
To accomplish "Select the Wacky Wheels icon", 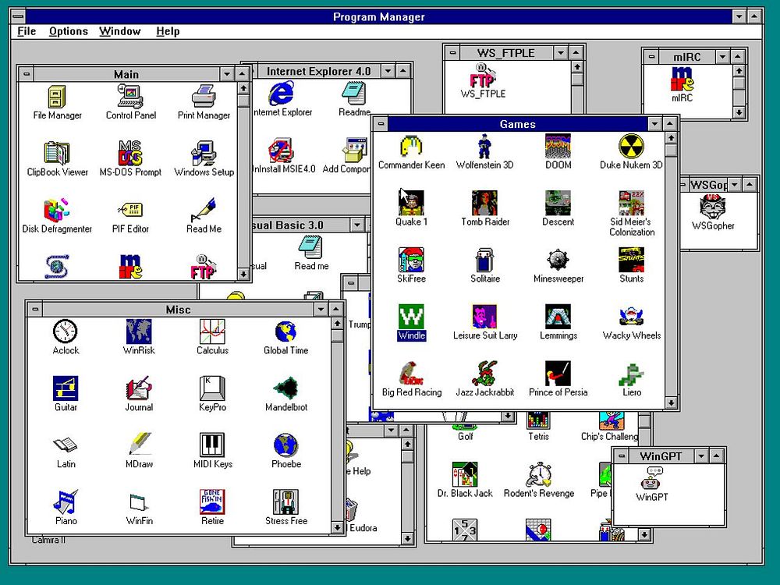I will click(631, 317).
